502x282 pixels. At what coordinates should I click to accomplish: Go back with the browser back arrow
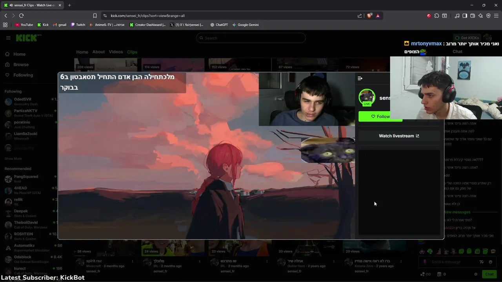pos(5,16)
